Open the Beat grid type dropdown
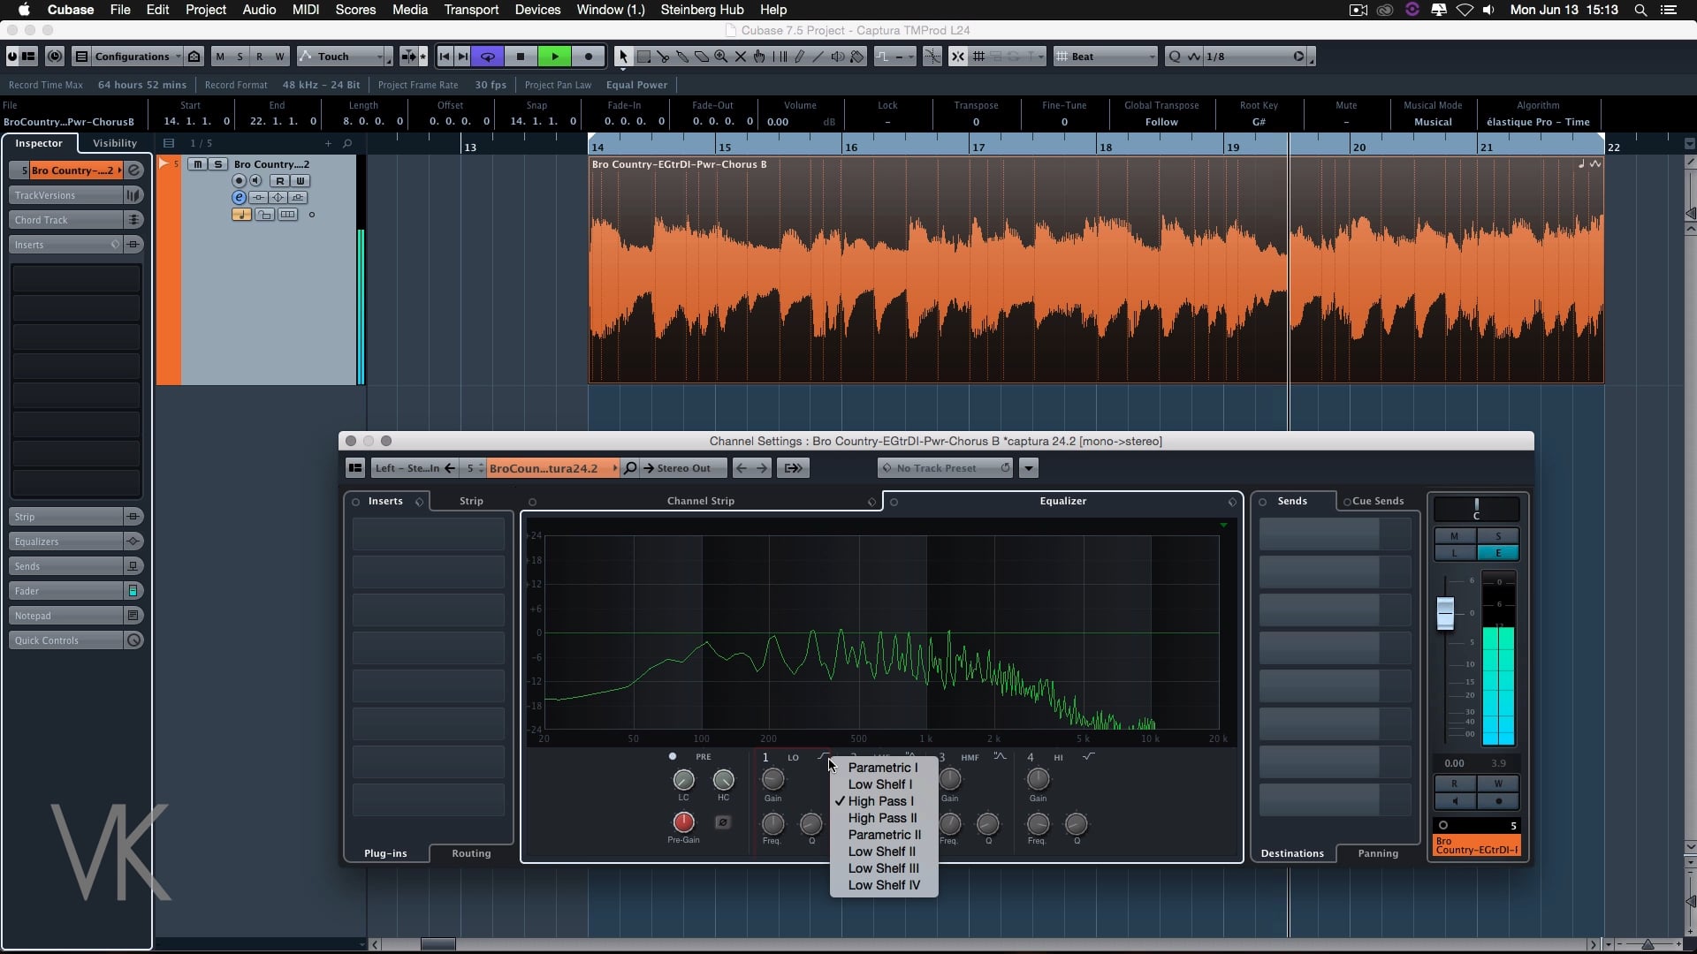Viewport: 1697px width, 954px height. (1107, 57)
